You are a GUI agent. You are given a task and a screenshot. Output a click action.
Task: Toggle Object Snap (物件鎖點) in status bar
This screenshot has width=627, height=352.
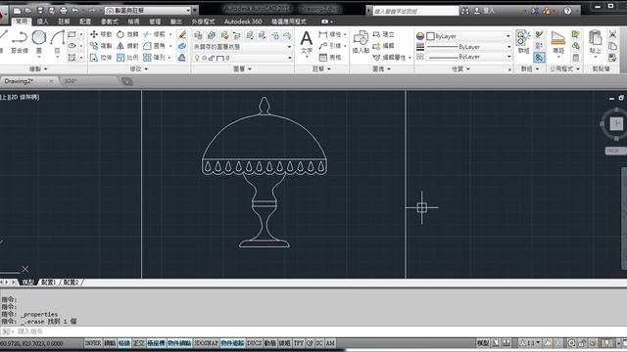179,343
